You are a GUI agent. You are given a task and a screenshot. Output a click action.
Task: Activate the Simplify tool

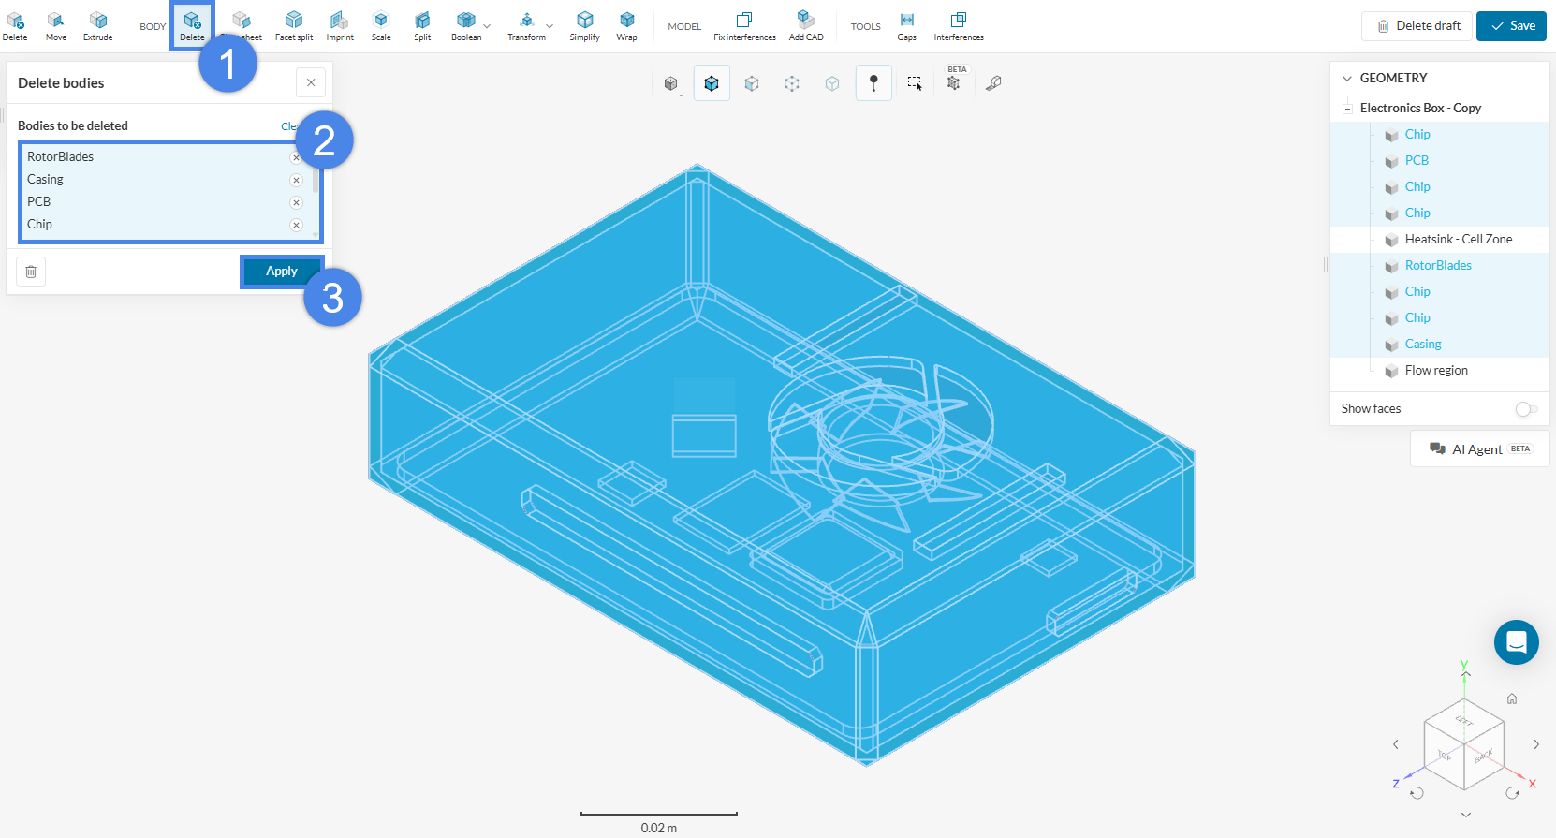click(x=584, y=25)
